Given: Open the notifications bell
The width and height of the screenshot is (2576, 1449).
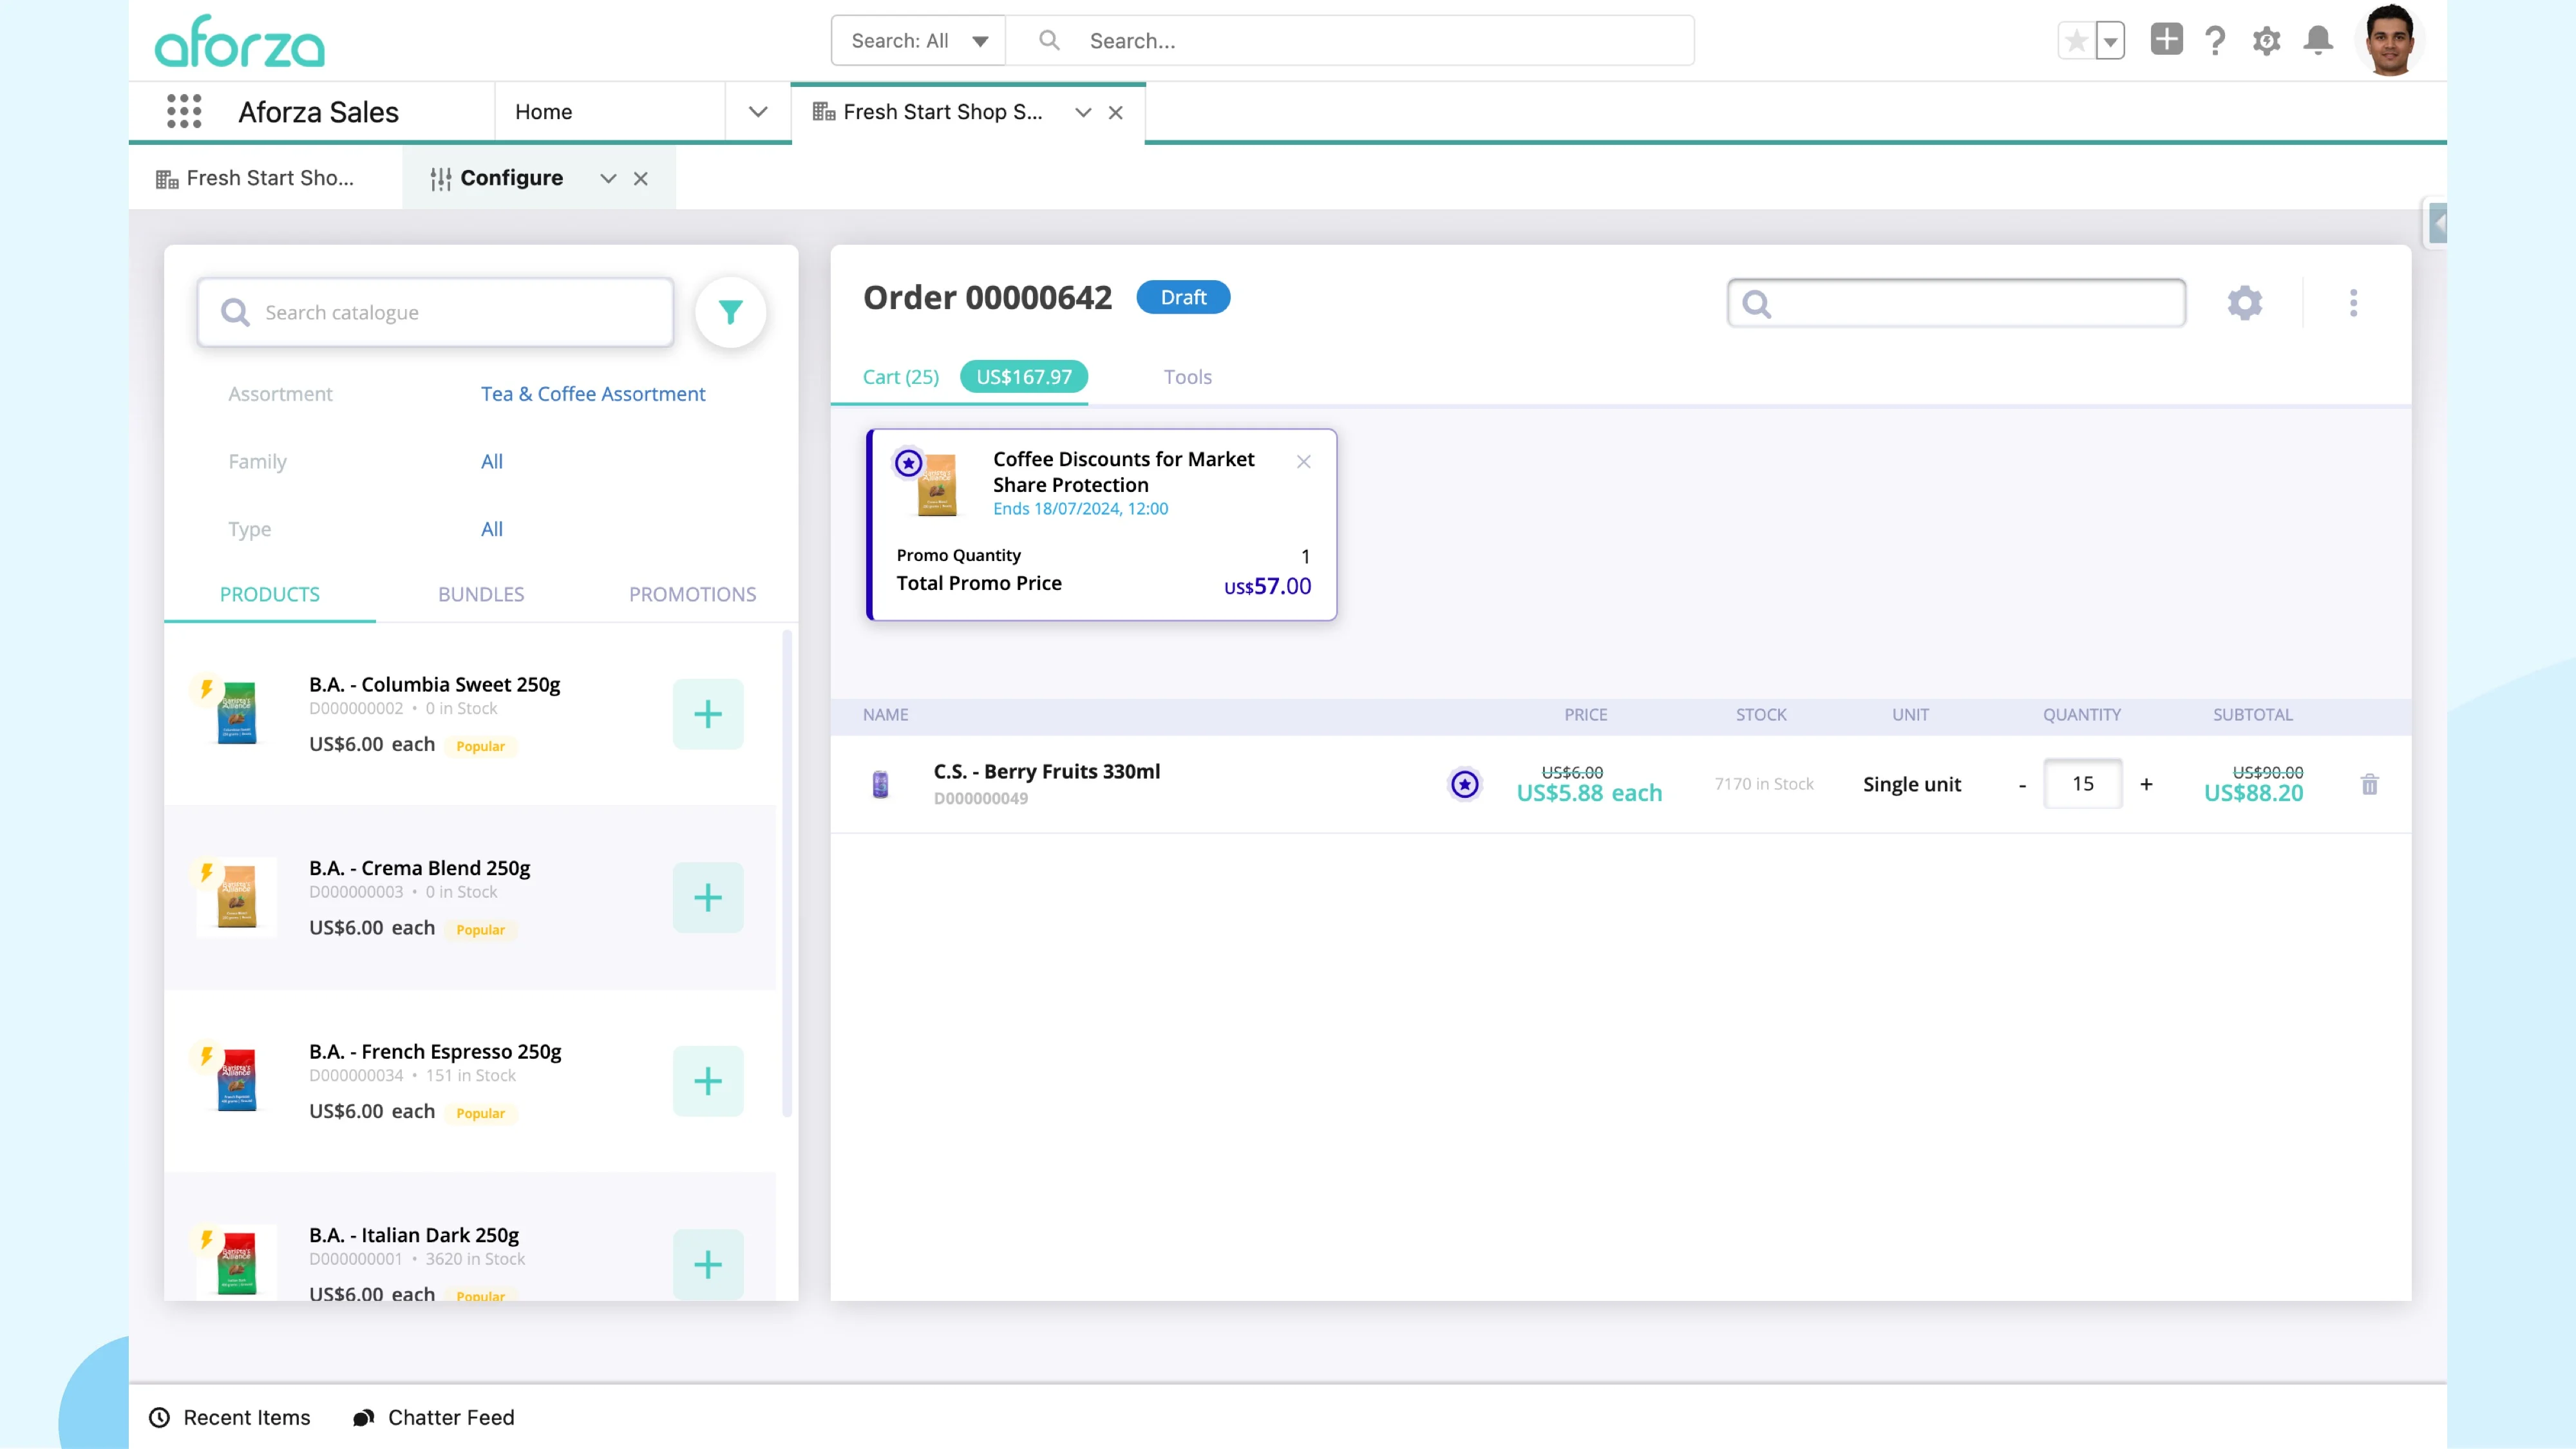Looking at the screenshot, I should [x=2318, y=40].
